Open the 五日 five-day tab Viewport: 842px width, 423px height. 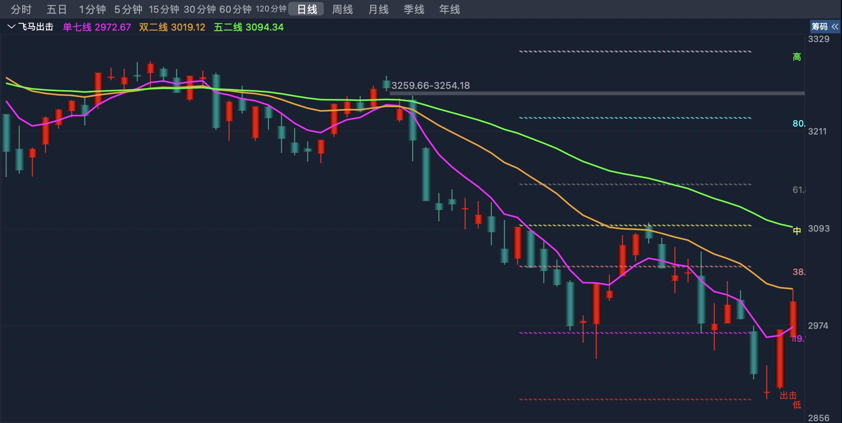click(x=56, y=9)
